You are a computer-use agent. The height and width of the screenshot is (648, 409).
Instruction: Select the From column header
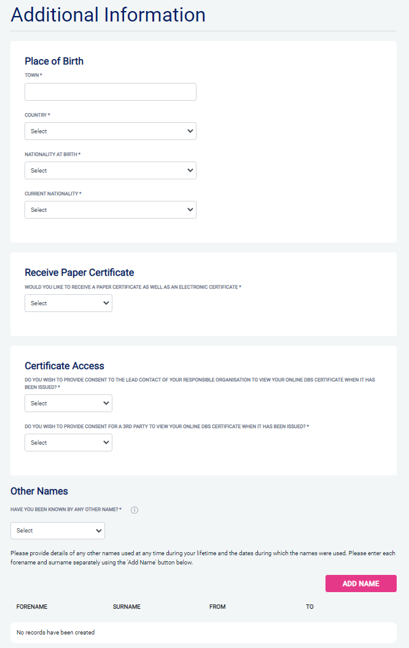217,607
